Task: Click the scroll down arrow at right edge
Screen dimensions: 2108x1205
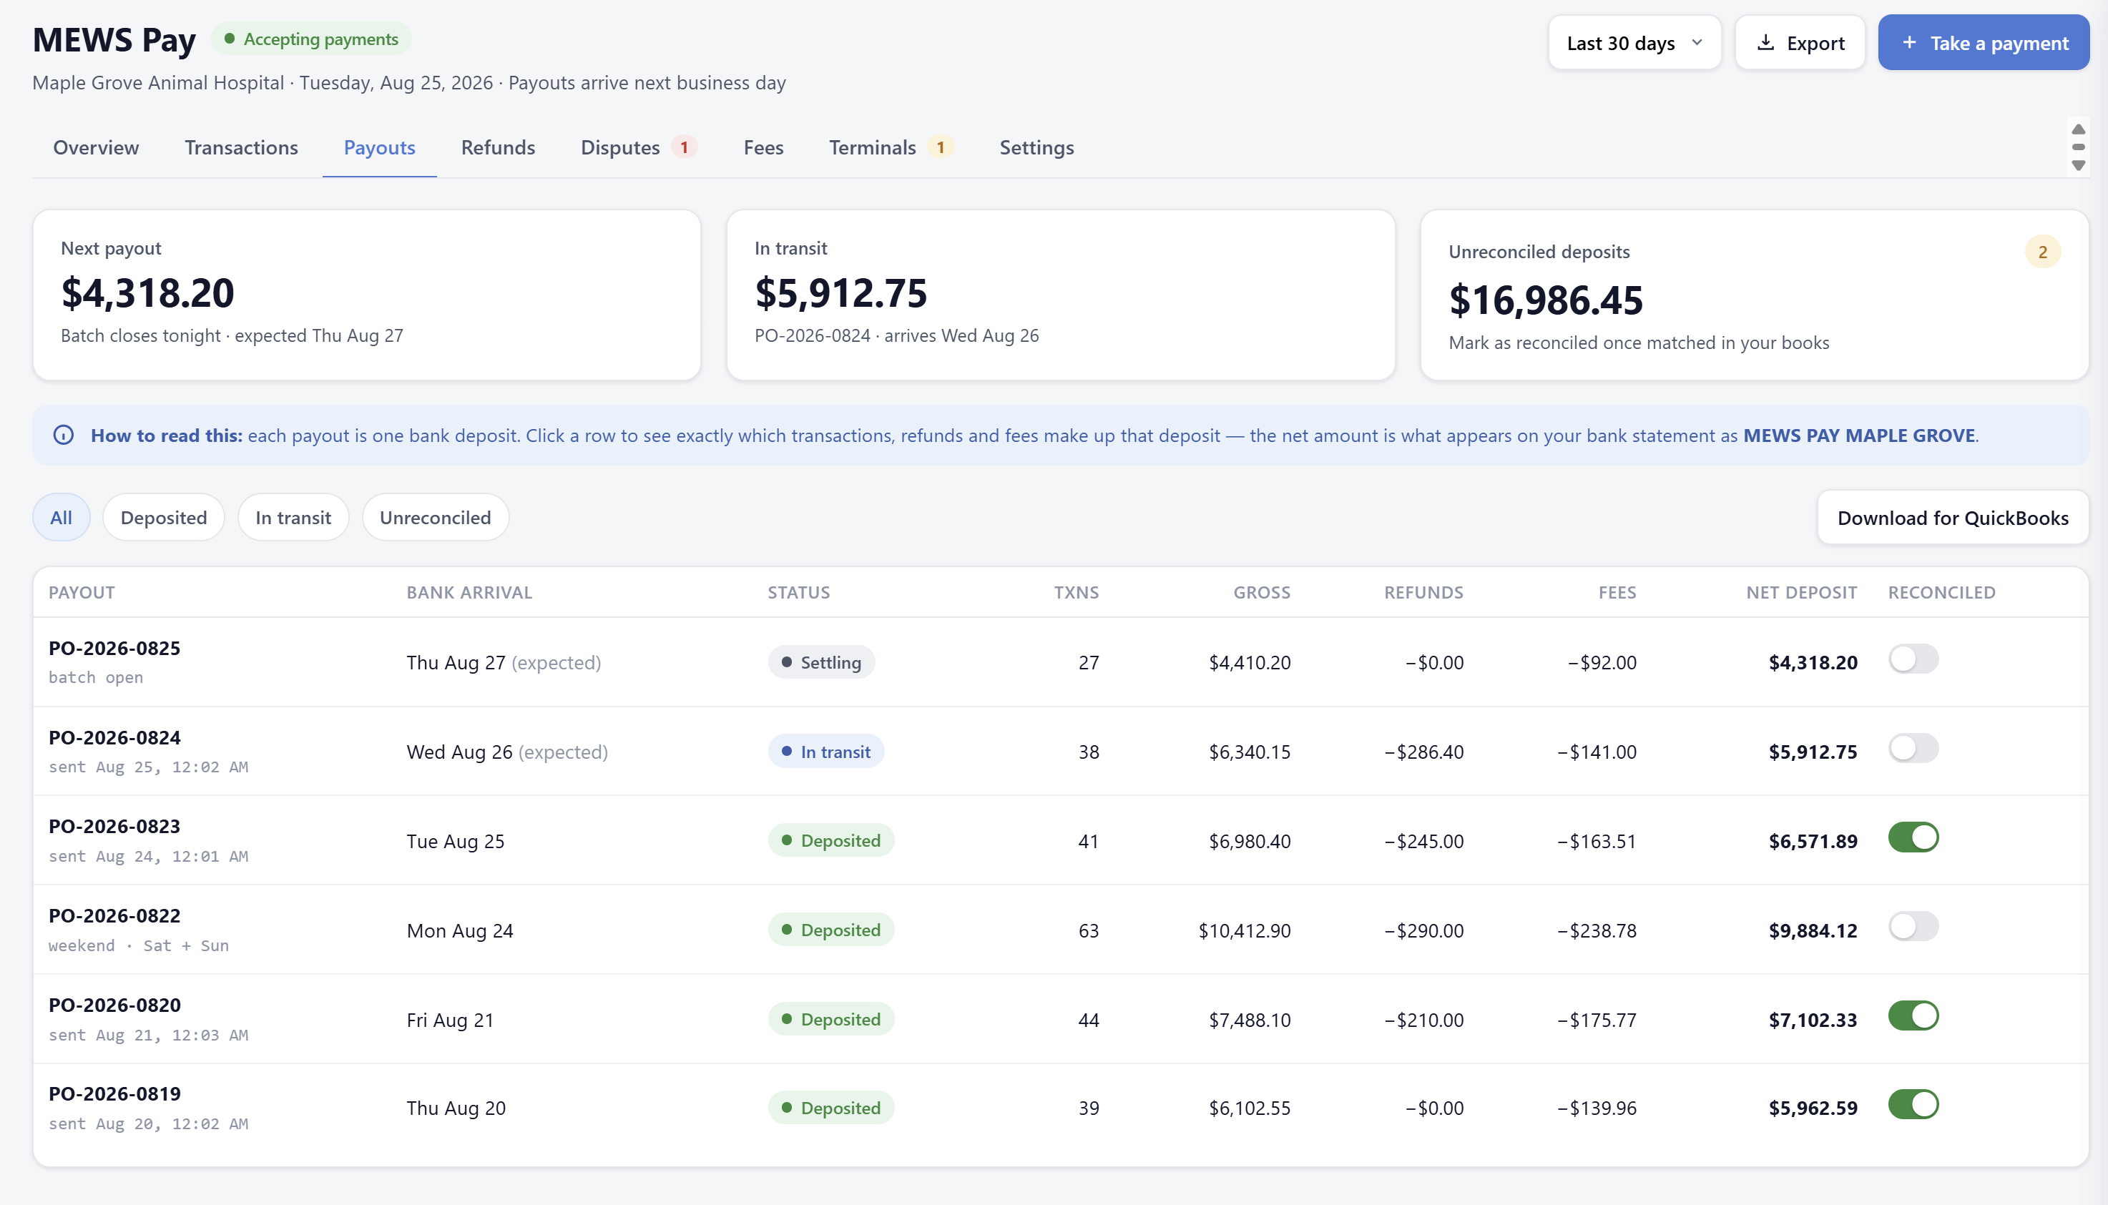Action: [x=2077, y=165]
